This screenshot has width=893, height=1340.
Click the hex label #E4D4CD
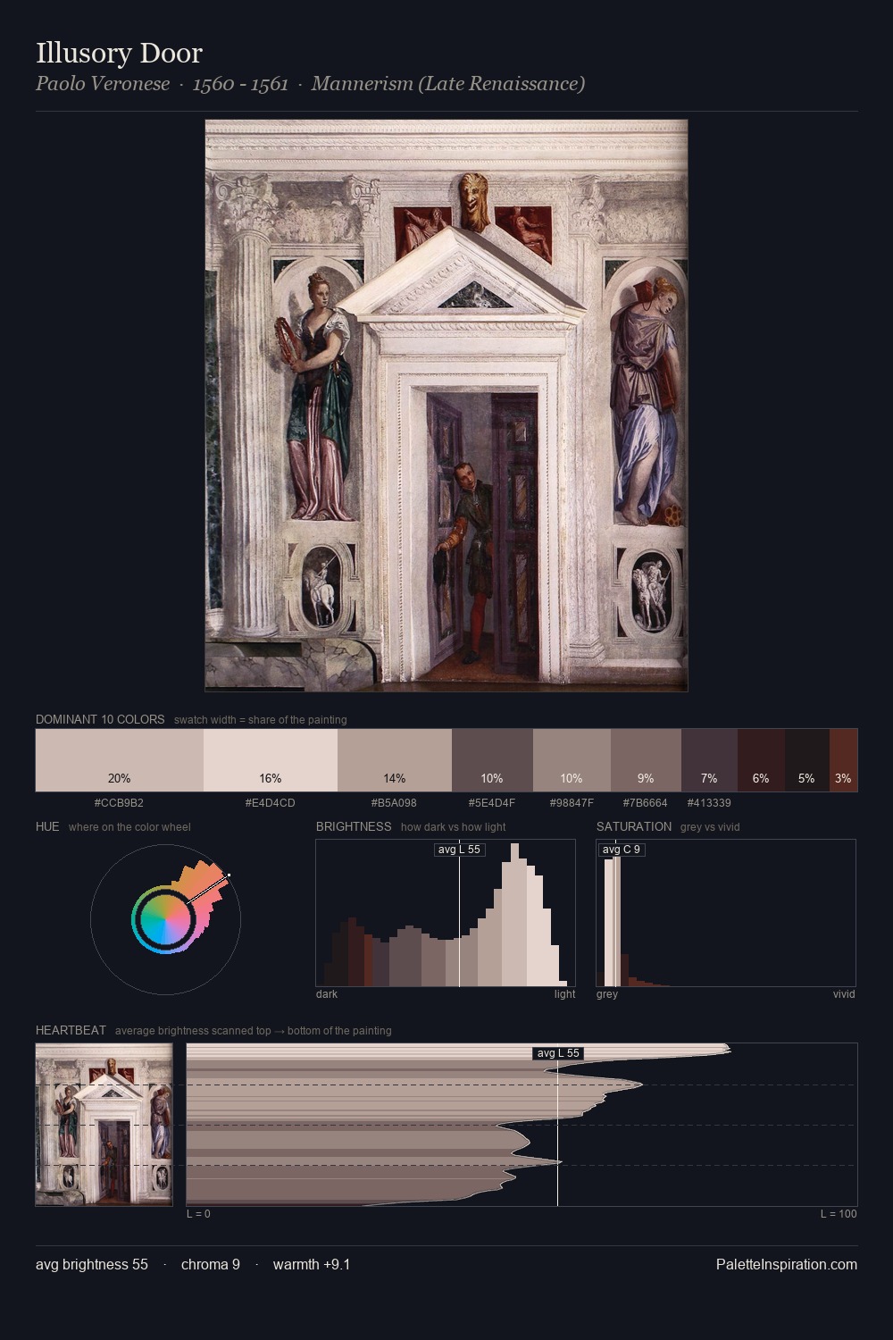[271, 803]
